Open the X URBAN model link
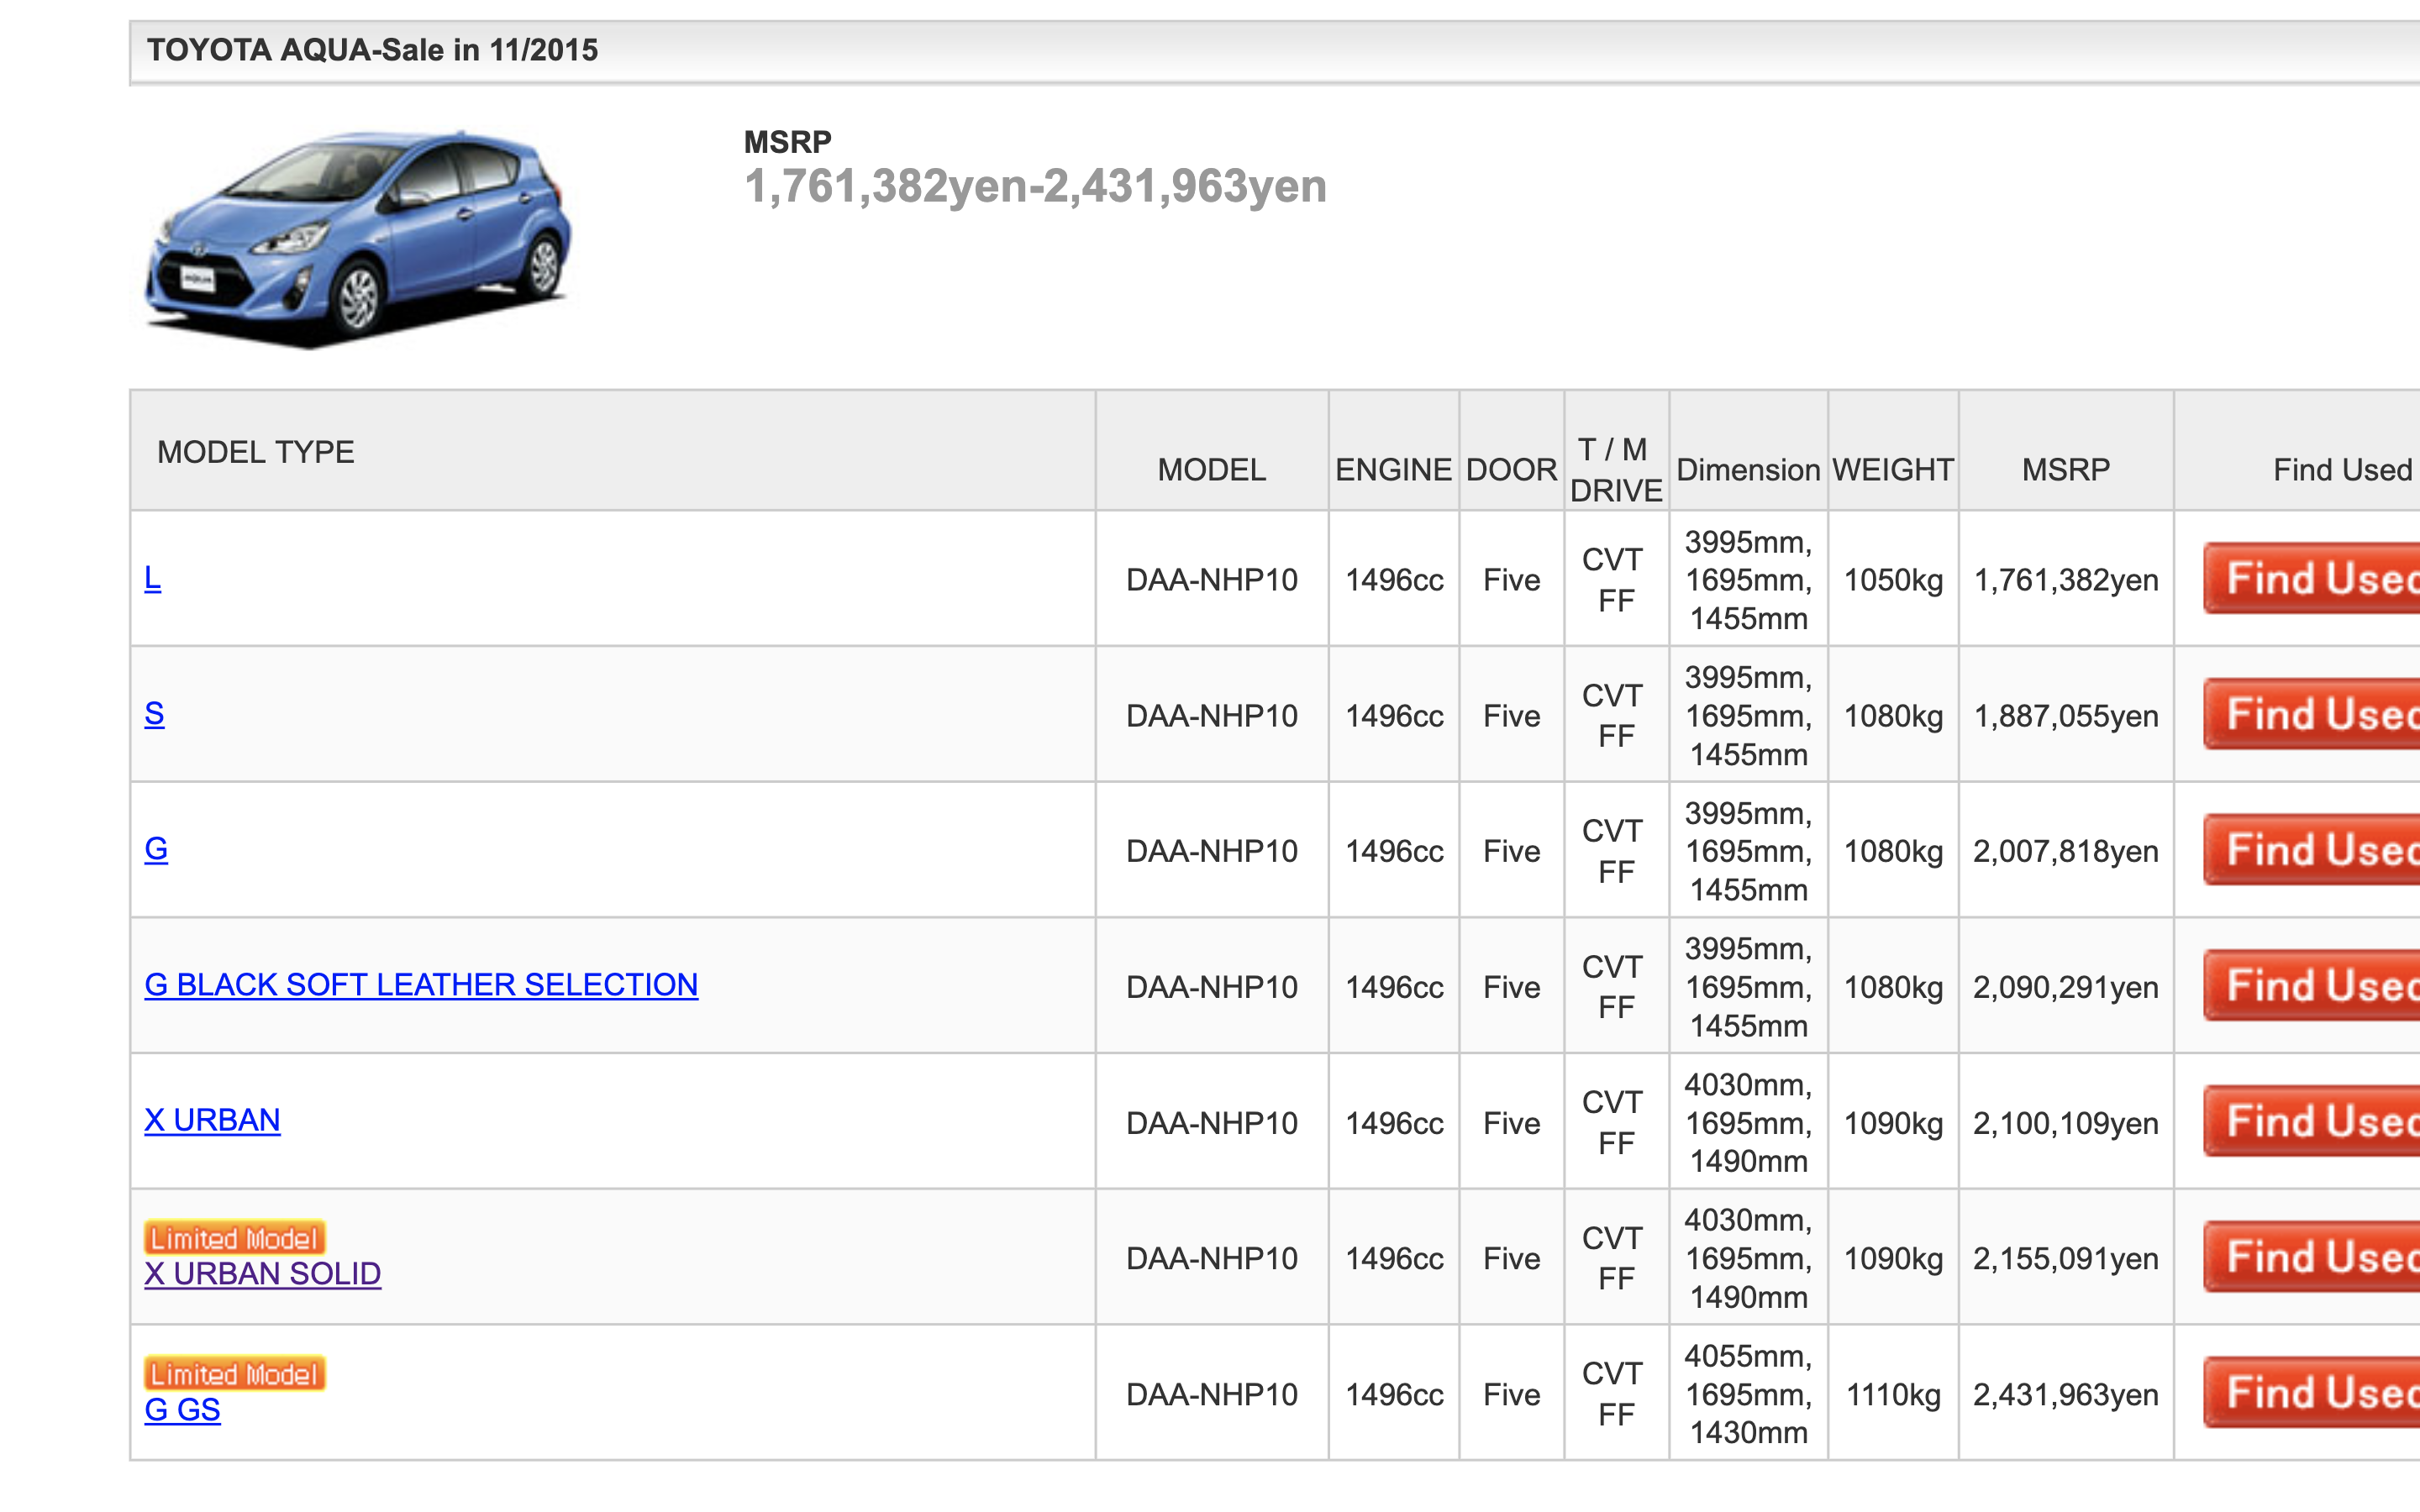Image resolution: width=2420 pixels, height=1512 pixels. click(212, 1120)
